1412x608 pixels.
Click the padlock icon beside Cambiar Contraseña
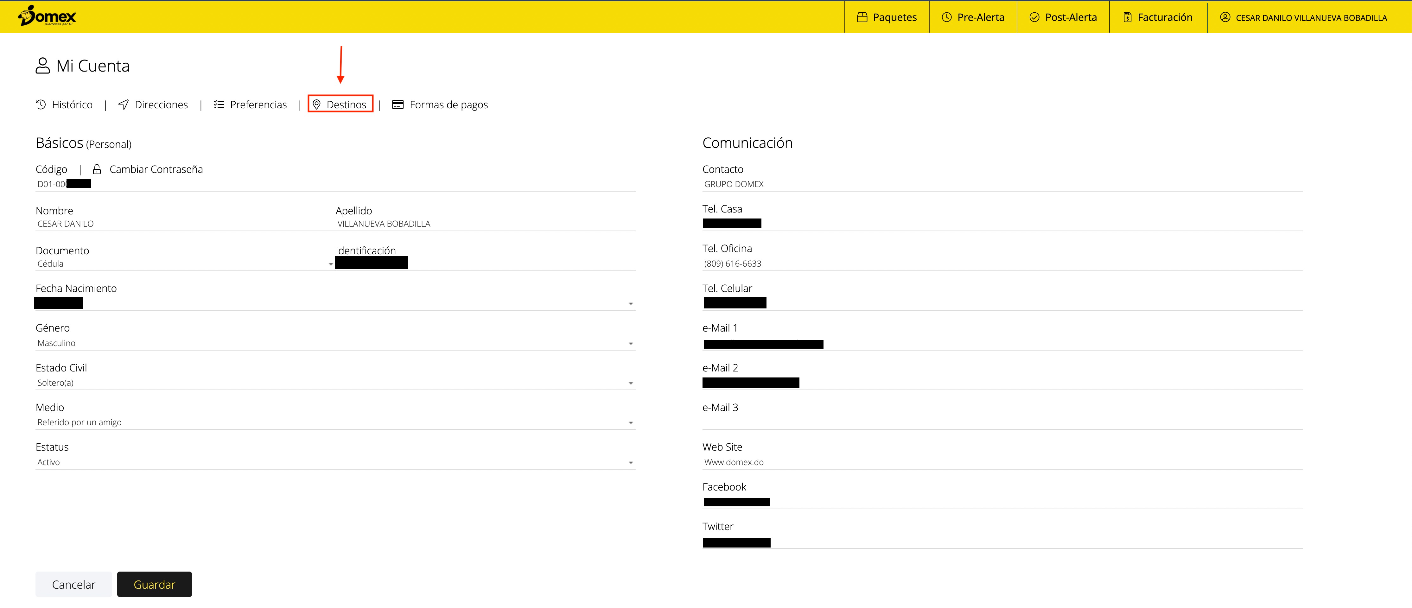coord(97,169)
